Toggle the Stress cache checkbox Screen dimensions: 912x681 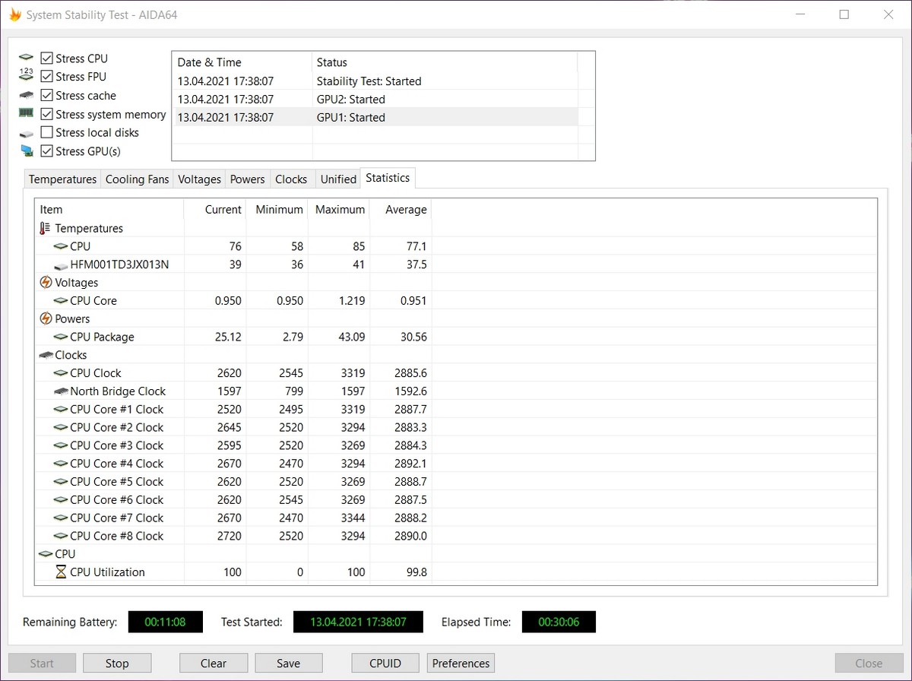coord(46,96)
